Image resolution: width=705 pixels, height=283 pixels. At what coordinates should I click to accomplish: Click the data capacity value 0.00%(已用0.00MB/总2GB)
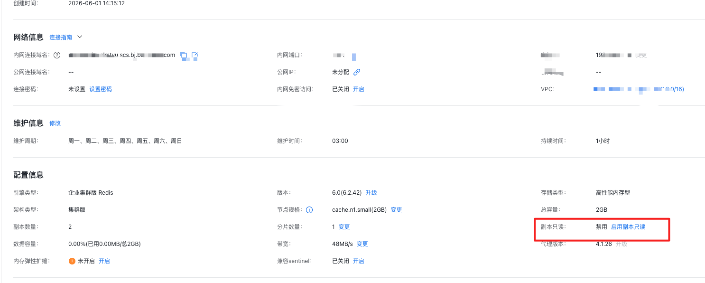coord(105,244)
